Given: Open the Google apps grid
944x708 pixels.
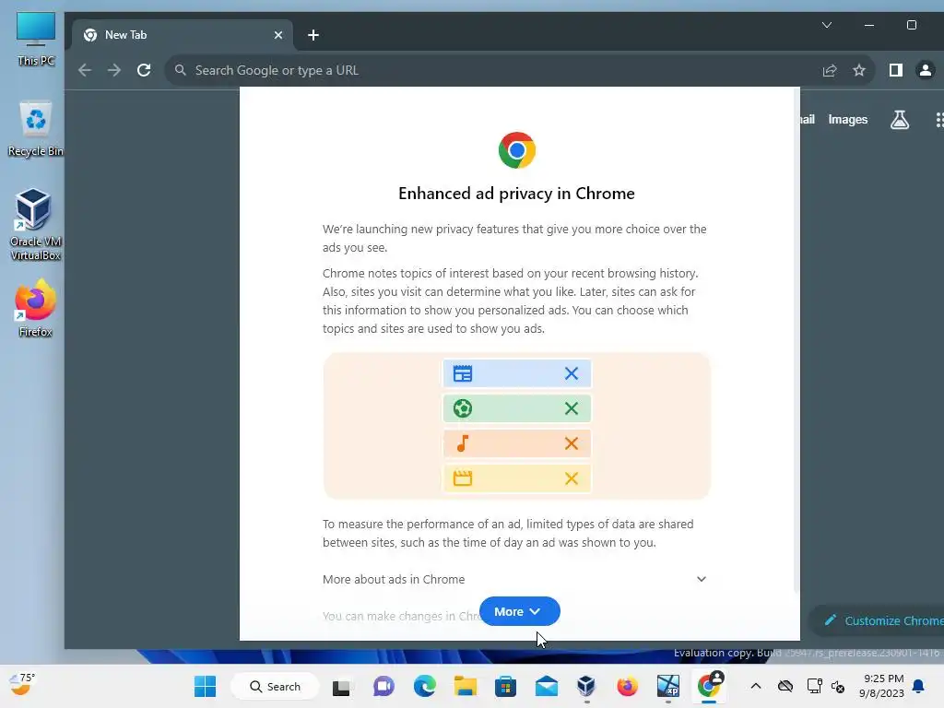Looking at the screenshot, I should tap(939, 119).
